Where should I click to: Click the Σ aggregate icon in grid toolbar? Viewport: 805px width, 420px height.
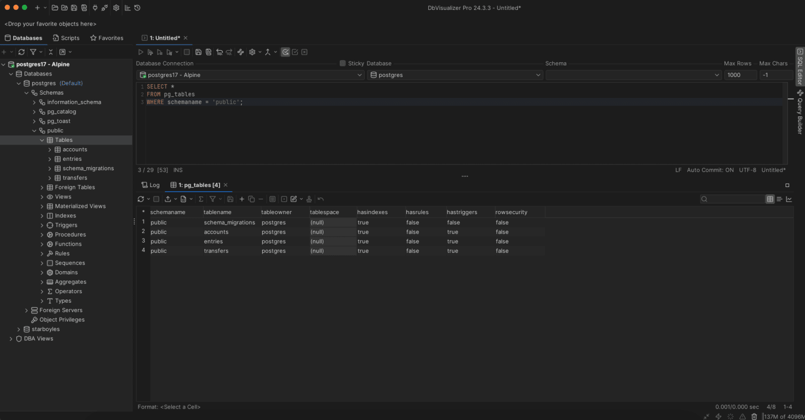[x=201, y=199]
